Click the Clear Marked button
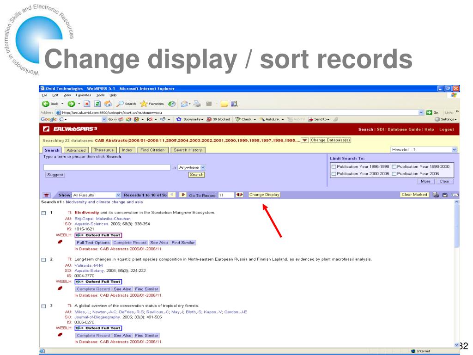Viewport: 473px width, 355px height. [414, 195]
